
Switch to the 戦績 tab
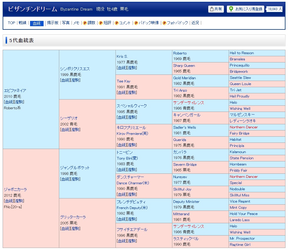coord(22,23)
